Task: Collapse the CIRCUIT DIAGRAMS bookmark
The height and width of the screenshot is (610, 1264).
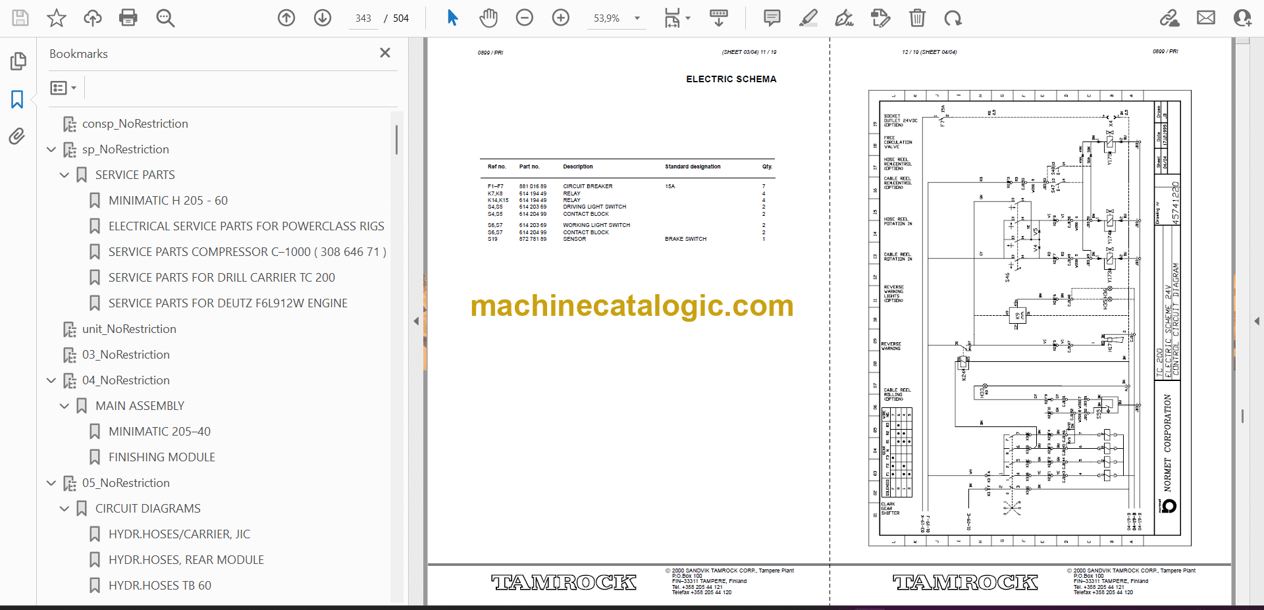Action: tap(65, 509)
